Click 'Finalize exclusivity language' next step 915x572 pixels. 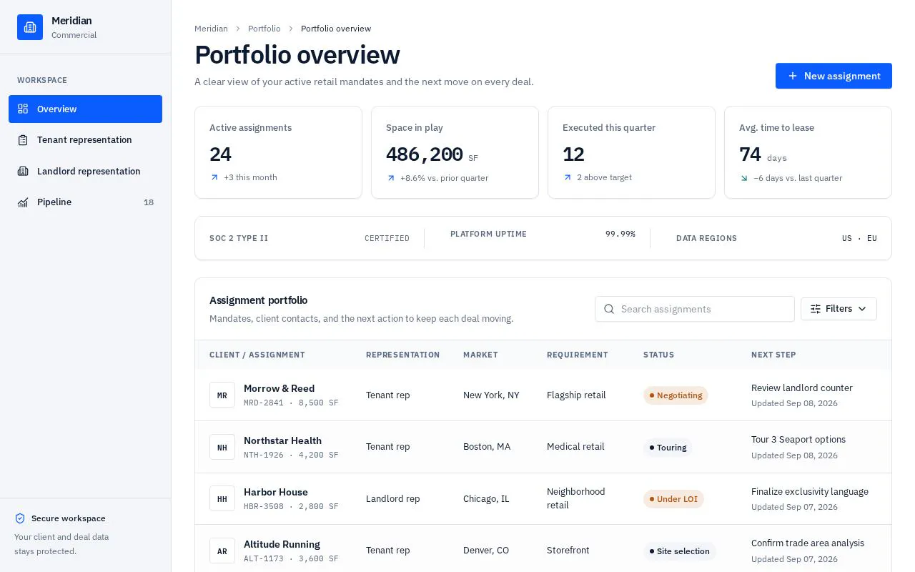pyautogui.click(x=810, y=491)
